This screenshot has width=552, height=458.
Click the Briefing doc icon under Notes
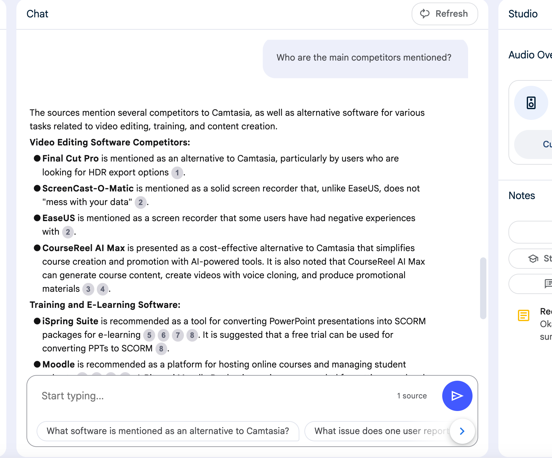(x=548, y=284)
